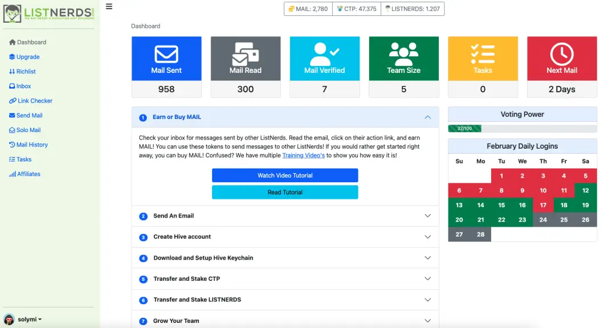Click red calendar day 1
Screen dimensions: 612x328
501,176
